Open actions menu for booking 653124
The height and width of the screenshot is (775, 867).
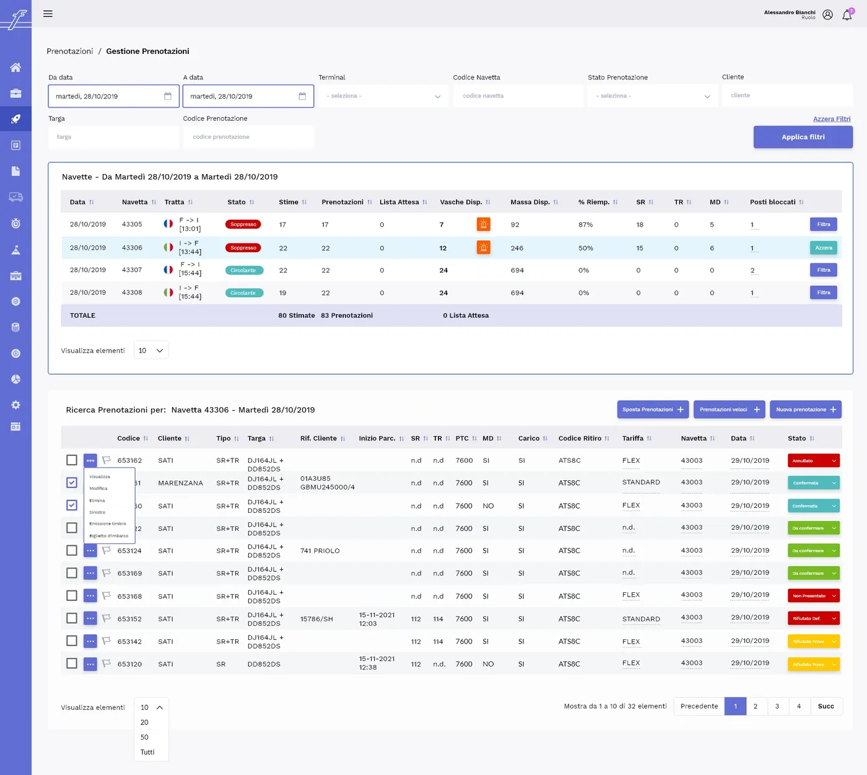pyautogui.click(x=90, y=551)
